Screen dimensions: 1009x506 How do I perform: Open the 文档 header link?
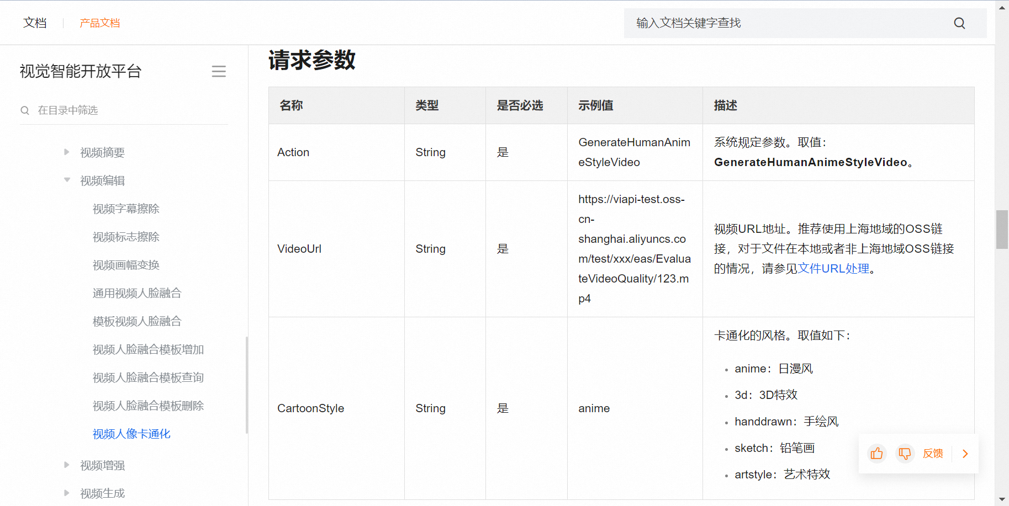[x=35, y=23]
